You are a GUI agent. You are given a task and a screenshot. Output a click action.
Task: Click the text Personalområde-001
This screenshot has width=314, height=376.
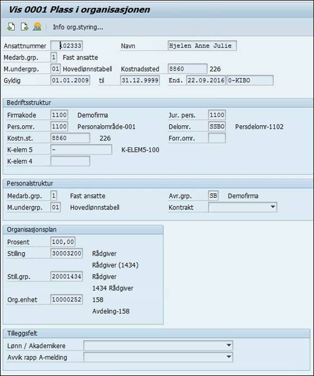106,127
